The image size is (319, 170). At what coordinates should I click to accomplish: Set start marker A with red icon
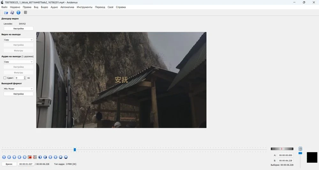coord(30,157)
